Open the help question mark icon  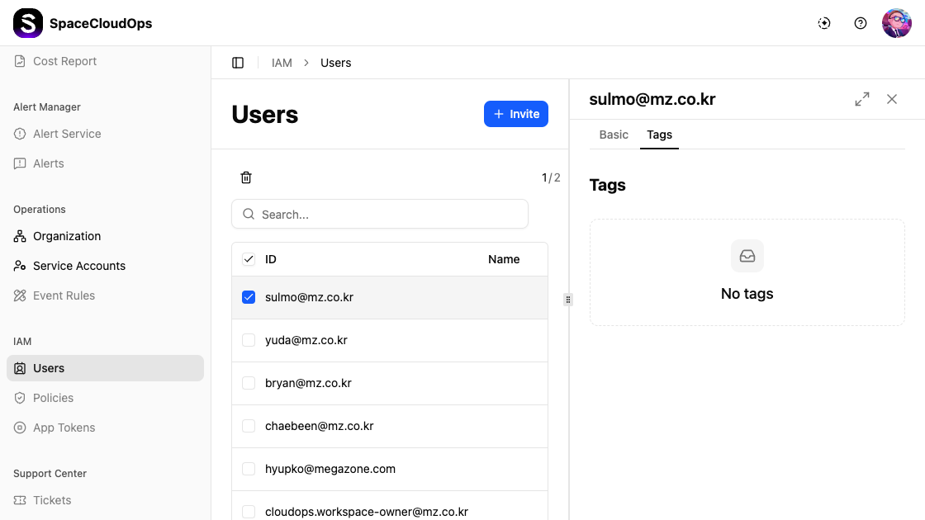861,23
